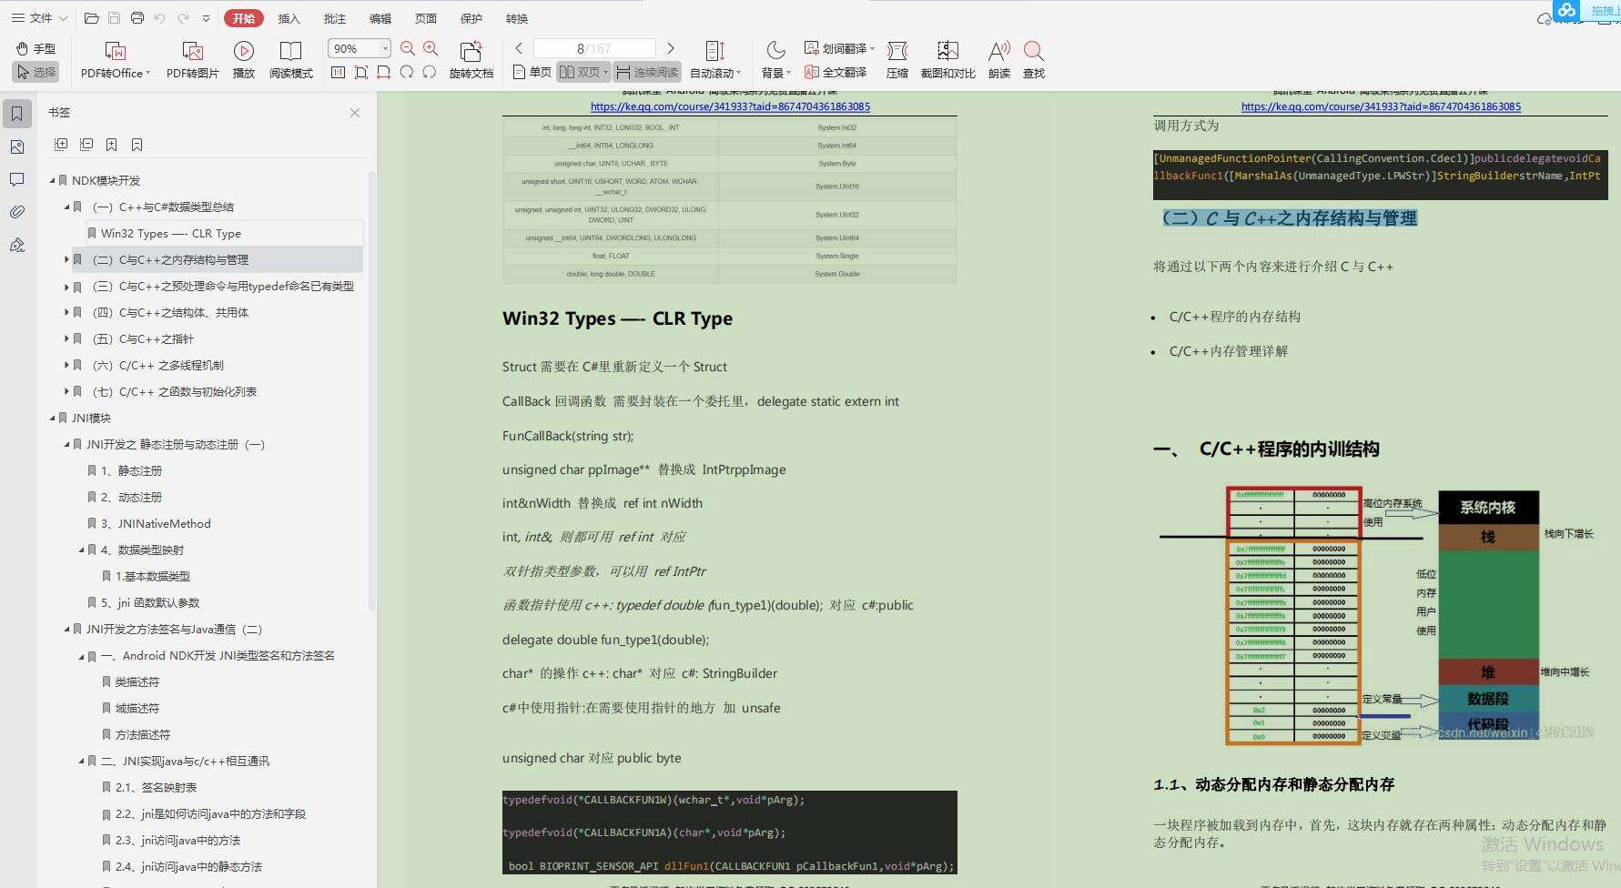The width and height of the screenshot is (1621, 888).
Task: Collapse the NDK模块开发 bookmark
Action: coord(53,180)
